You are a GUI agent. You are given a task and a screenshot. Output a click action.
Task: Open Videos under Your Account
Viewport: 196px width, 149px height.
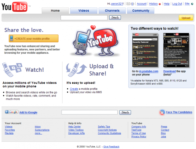pyautogui.click(x=9, y=127)
